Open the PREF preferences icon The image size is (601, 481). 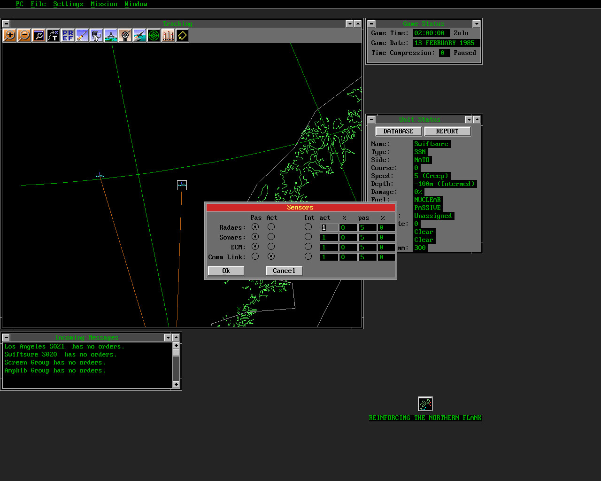click(68, 36)
